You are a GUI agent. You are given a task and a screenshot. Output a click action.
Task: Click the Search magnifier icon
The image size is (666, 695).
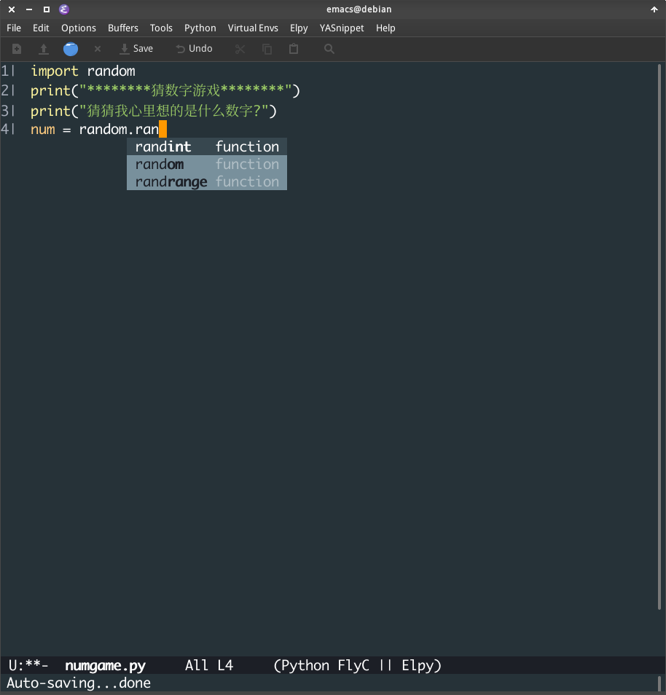click(x=329, y=49)
